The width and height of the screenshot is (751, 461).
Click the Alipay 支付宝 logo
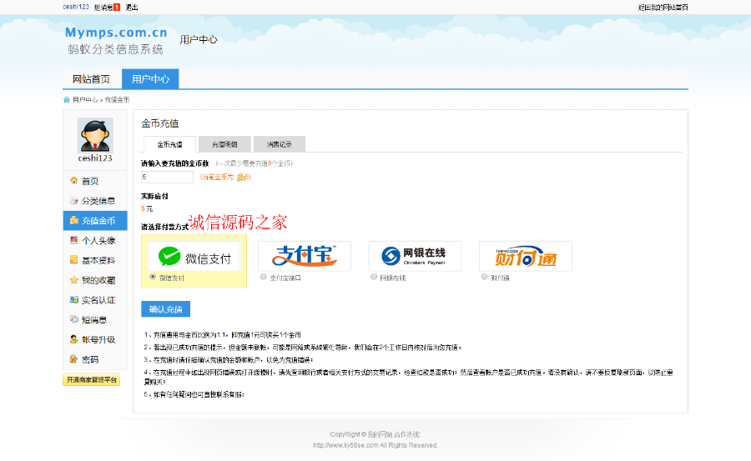pyautogui.click(x=305, y=256)
